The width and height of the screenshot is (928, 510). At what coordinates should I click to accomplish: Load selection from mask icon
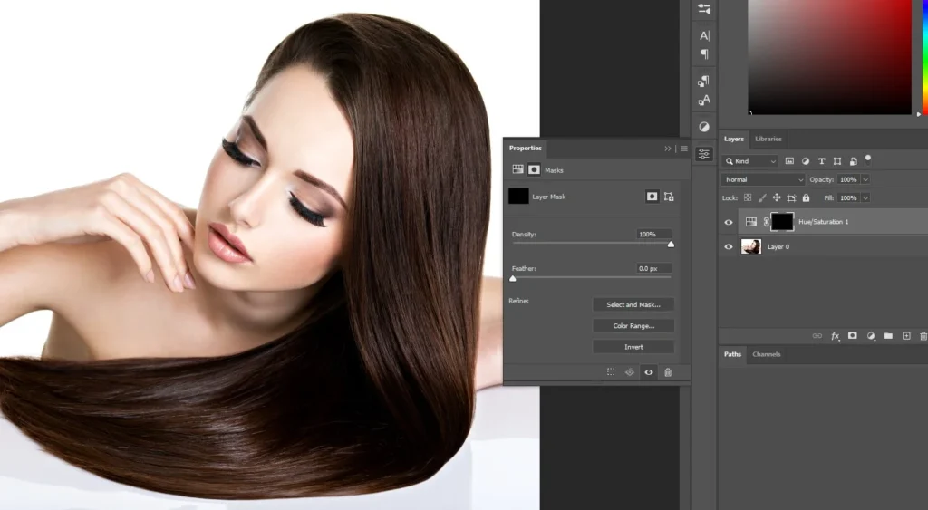click(611, 372)
